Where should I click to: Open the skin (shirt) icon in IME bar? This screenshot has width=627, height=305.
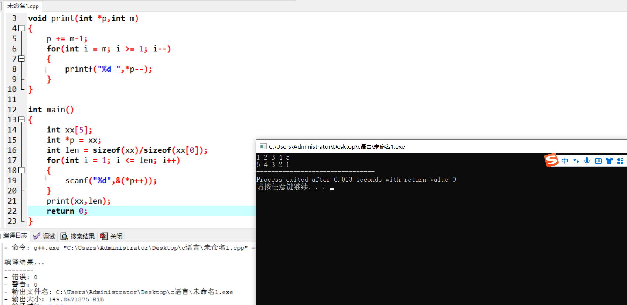609,161
